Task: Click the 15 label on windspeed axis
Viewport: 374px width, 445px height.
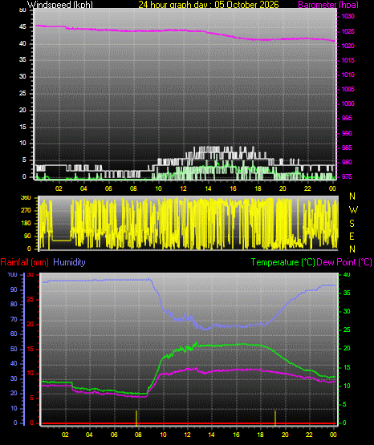Action: click(22, 127)
